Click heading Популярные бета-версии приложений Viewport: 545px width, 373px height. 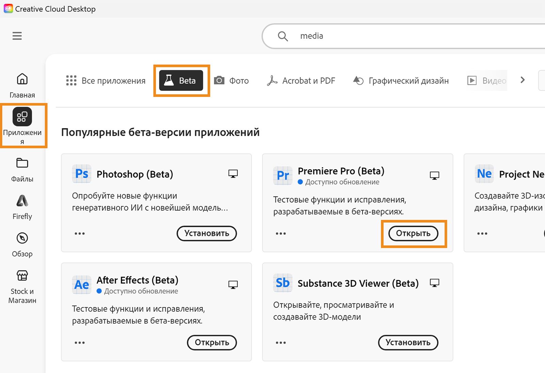click(160, 132)
